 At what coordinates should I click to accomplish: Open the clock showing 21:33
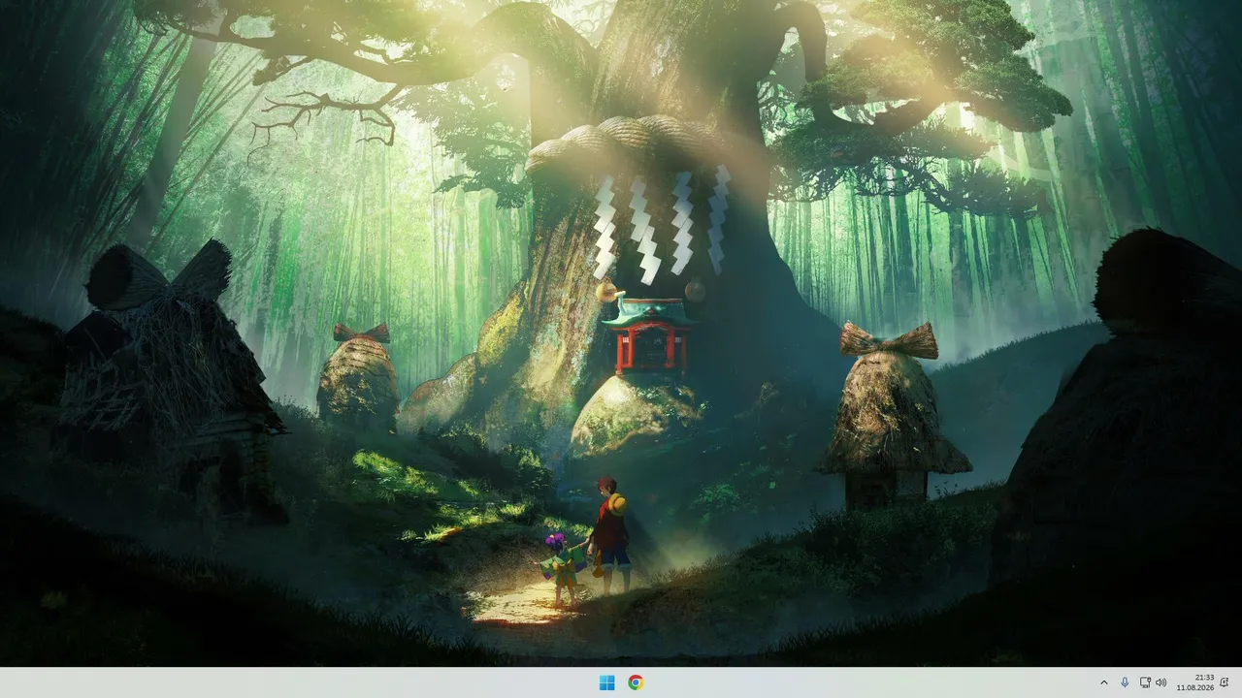coord(1195,682)
